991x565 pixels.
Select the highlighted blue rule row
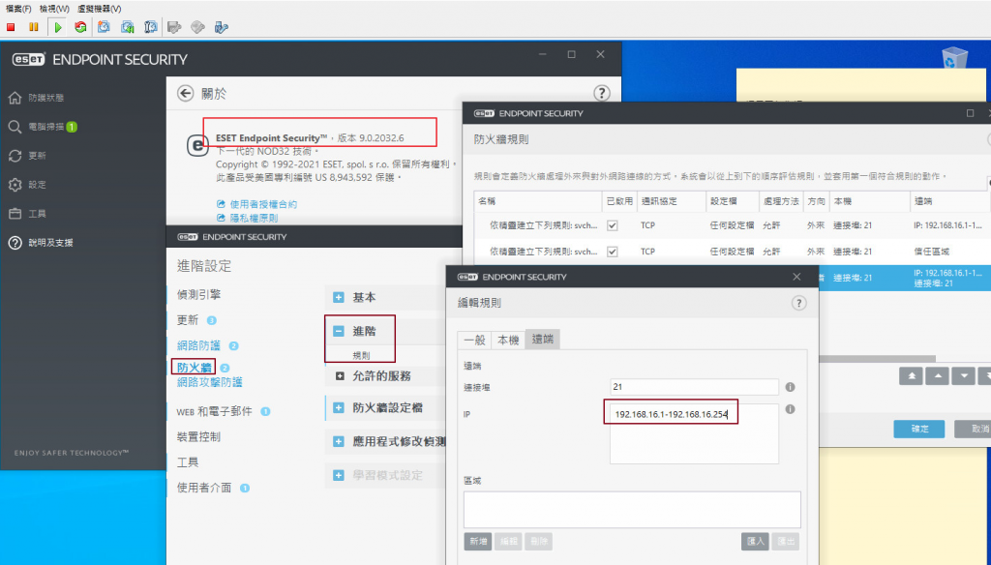[905, 278]
